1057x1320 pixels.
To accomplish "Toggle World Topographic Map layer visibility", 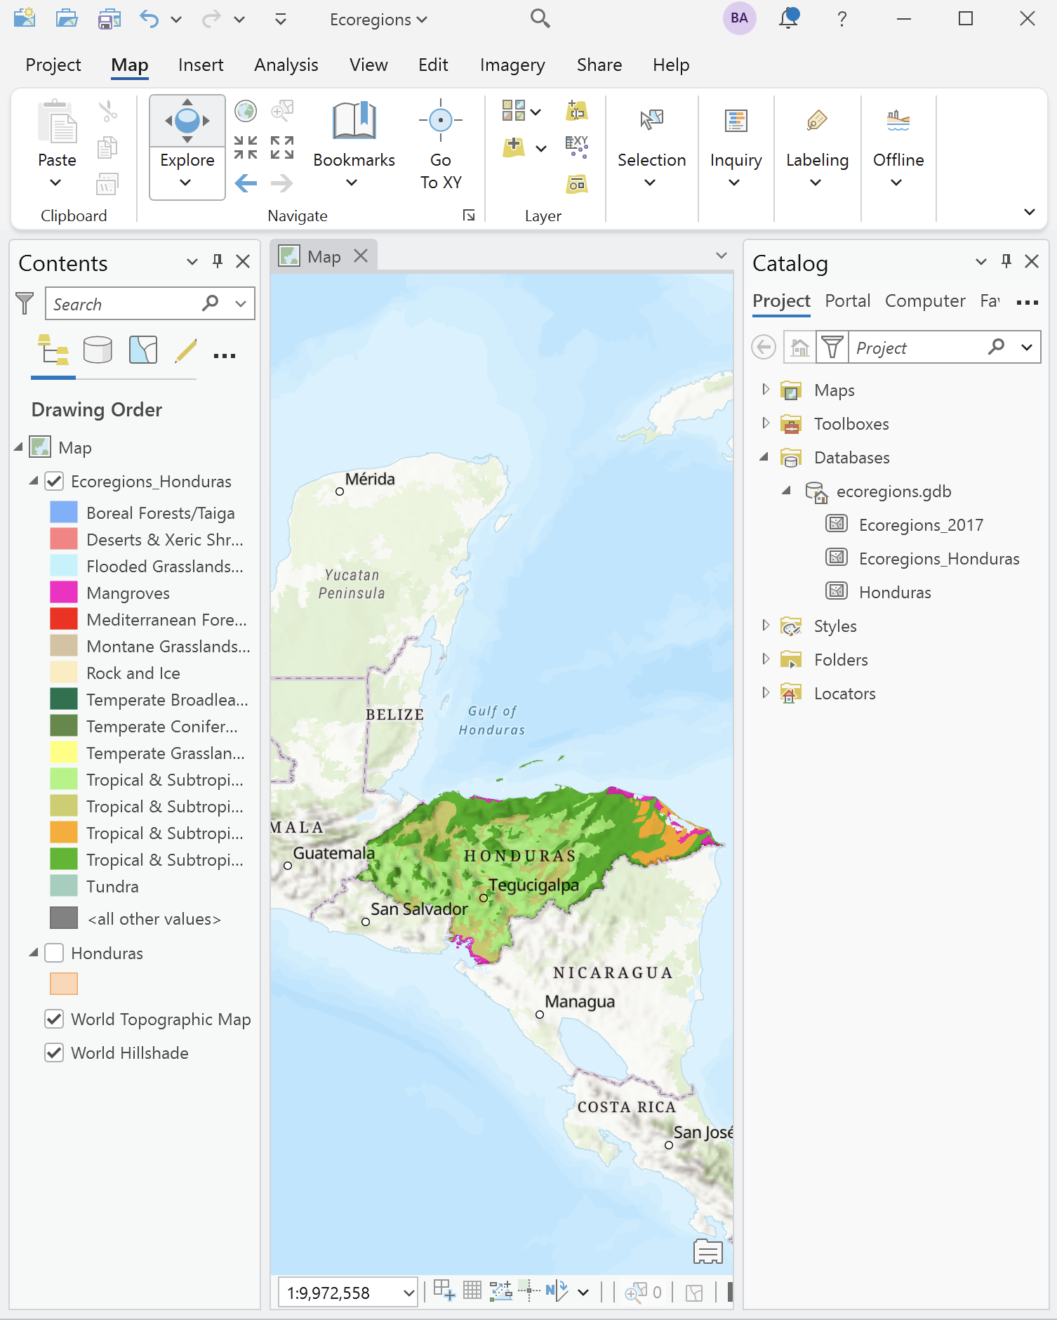I will (54, 1019).
